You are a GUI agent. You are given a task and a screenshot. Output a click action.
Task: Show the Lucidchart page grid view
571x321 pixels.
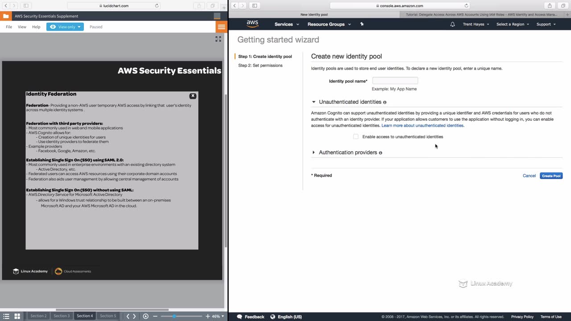[17, 316]
